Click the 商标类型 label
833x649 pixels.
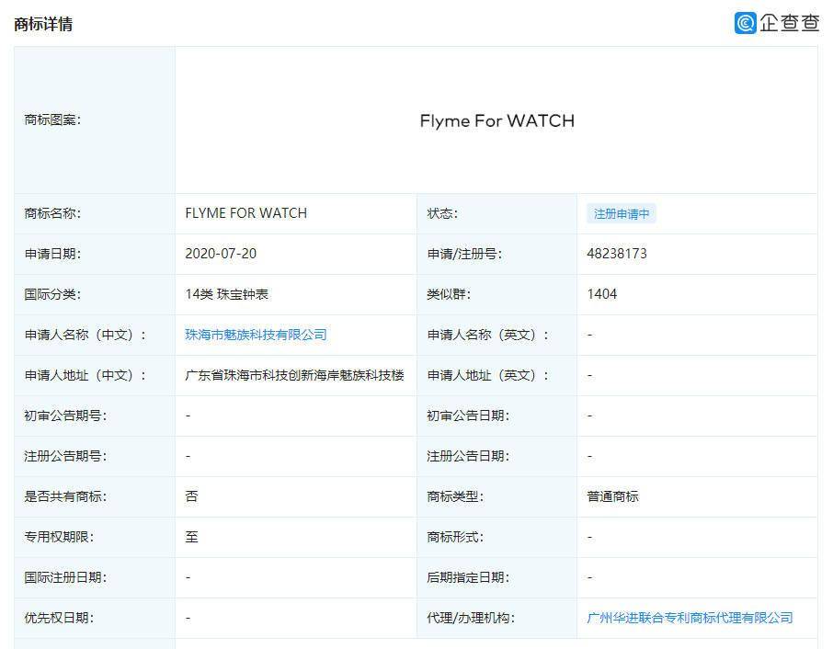pos(455,496)
